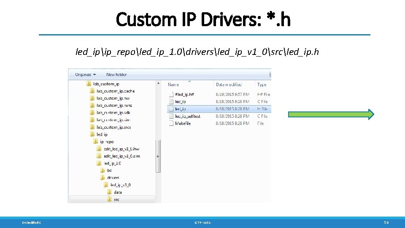Select lab_custom_ip.sdk in the tree
Screen dimensions: 405x228
[x=113, y=113]
